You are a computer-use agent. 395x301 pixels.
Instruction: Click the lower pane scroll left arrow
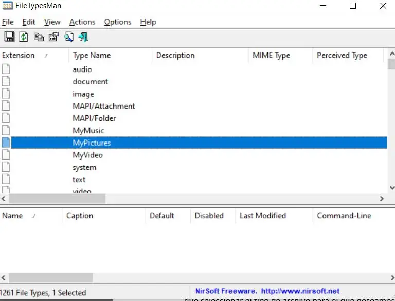[x=4, y=278]
